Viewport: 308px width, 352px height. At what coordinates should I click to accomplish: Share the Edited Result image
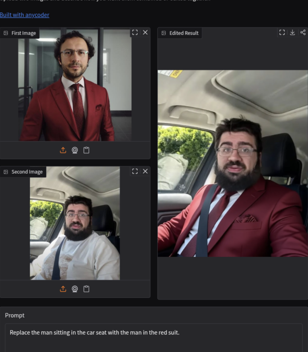pos(303,33)
